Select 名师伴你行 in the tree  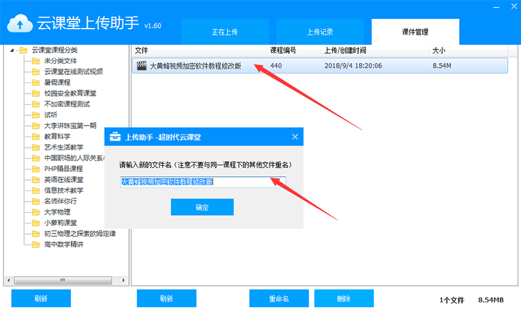tap(61, 201)
